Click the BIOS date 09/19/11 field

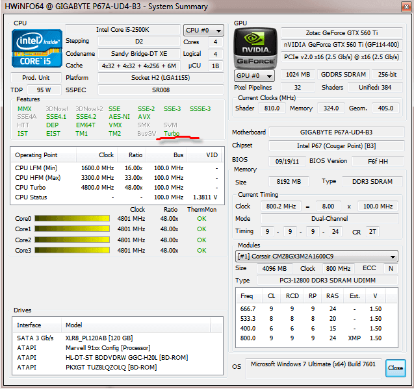point(287,162)
